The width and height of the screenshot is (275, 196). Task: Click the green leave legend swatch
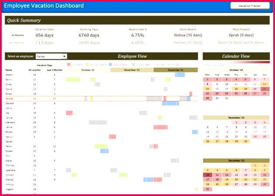click(88, 64)
